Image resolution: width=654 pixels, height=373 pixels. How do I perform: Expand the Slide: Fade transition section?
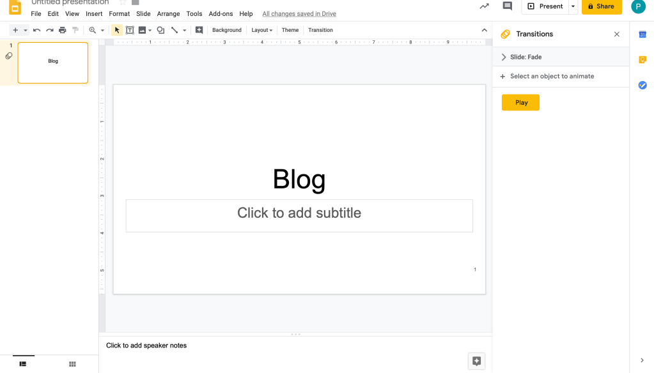pyautogui.click(x=504, y=57)
